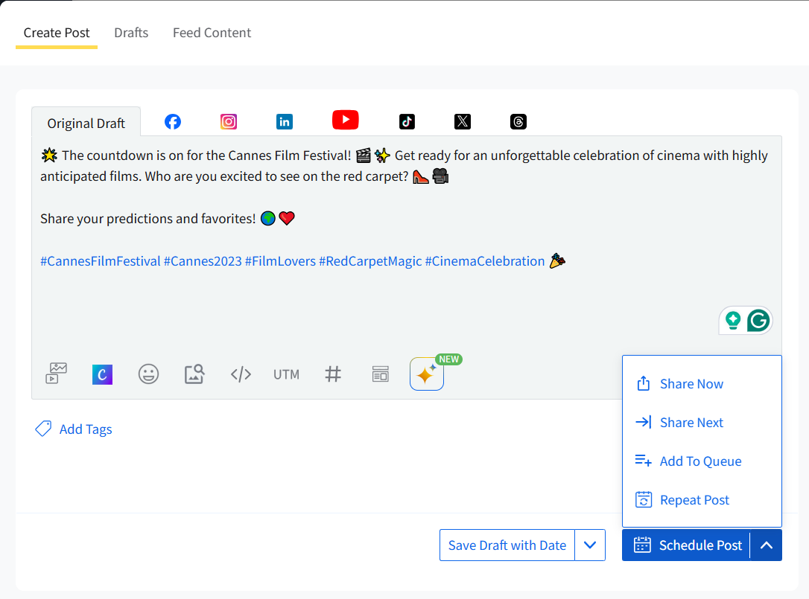This screenshot has height=599, width=809.
Task: Select Add To Queue option
Action: point(700,461)
